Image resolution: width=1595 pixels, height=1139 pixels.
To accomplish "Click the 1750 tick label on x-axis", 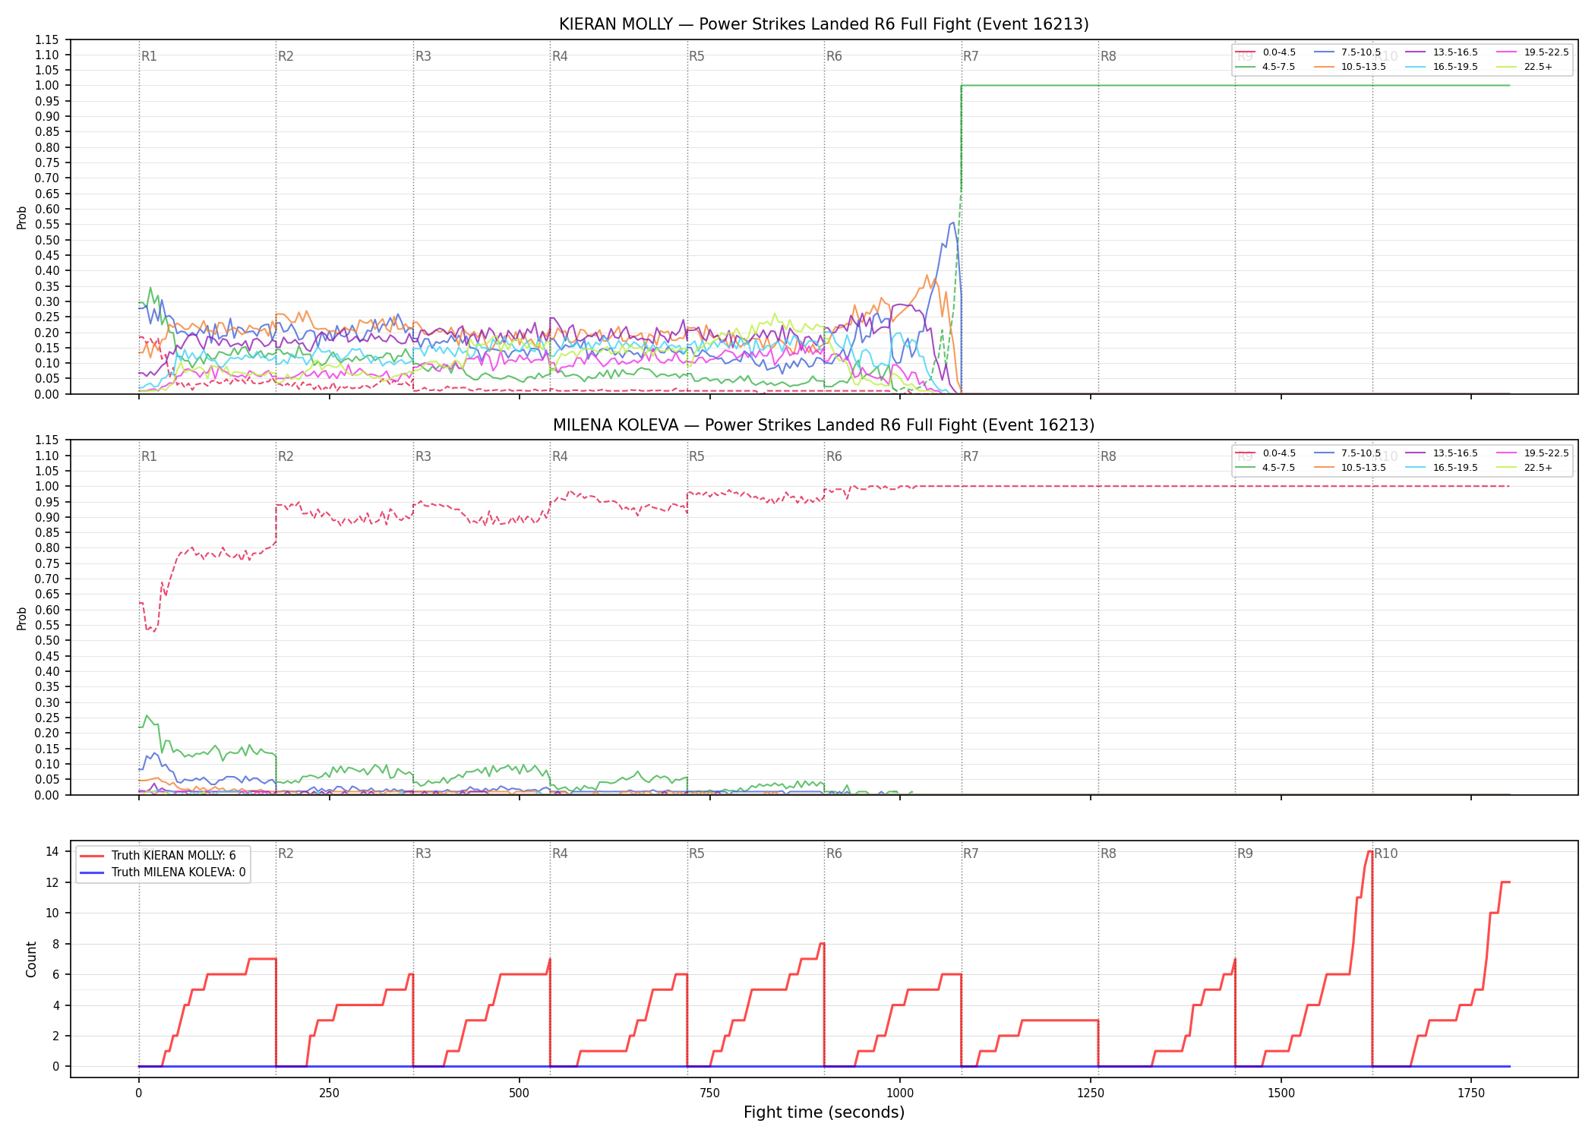I will (1471, 1093).
